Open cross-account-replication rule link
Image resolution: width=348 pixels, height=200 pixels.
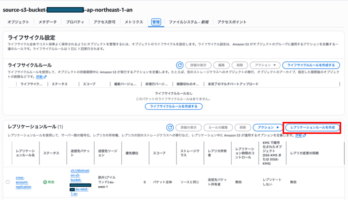tap(23, 182)
